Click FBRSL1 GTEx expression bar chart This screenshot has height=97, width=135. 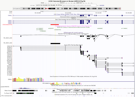[28, 79]
